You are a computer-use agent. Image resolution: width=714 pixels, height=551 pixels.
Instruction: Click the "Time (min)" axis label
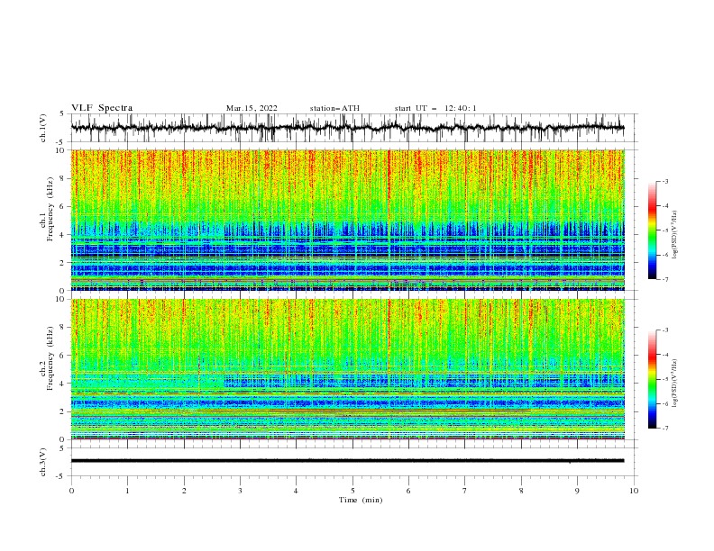coord(361,500)
